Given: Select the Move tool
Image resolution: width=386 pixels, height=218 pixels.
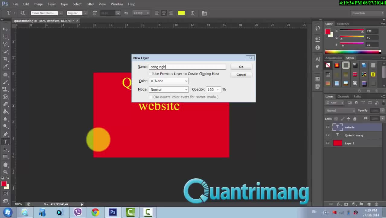Looking at the screenshot, I should click(x=5, y=29).
